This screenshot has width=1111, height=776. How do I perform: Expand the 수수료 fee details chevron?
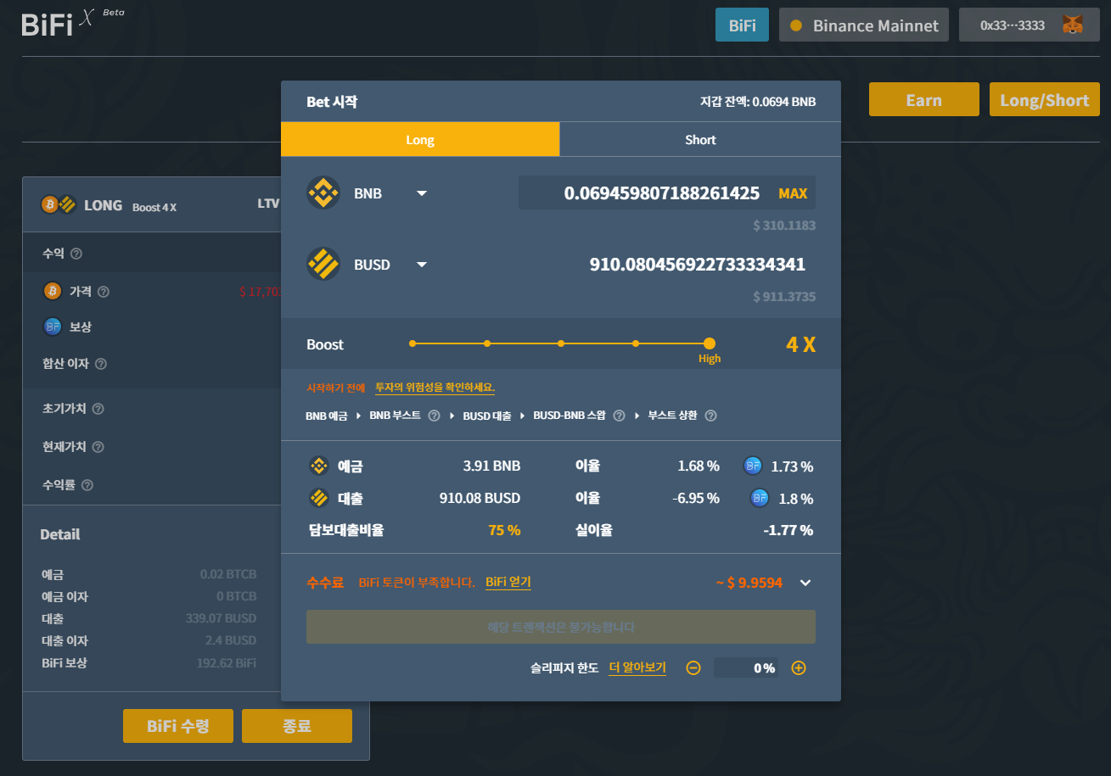point(806,583)
